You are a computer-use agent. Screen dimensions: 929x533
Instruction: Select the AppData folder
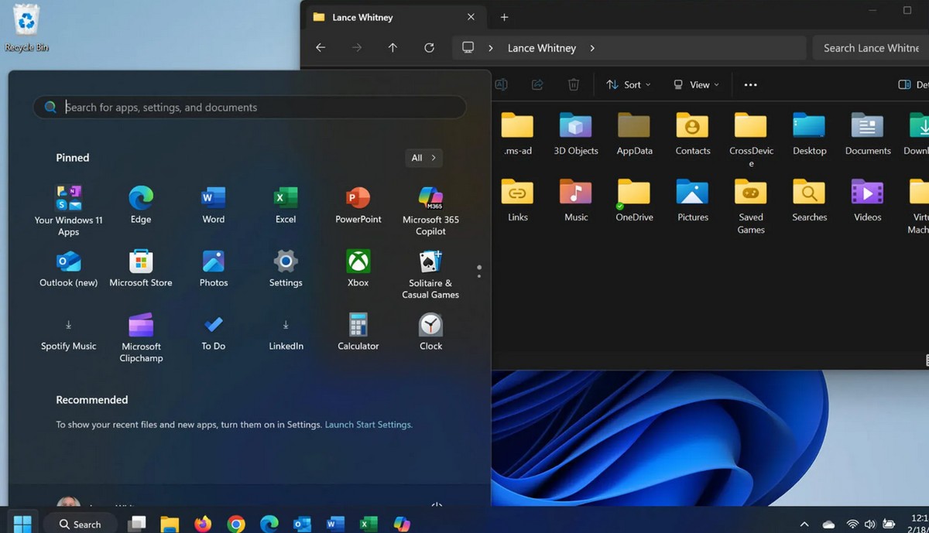tap(634, 134)
